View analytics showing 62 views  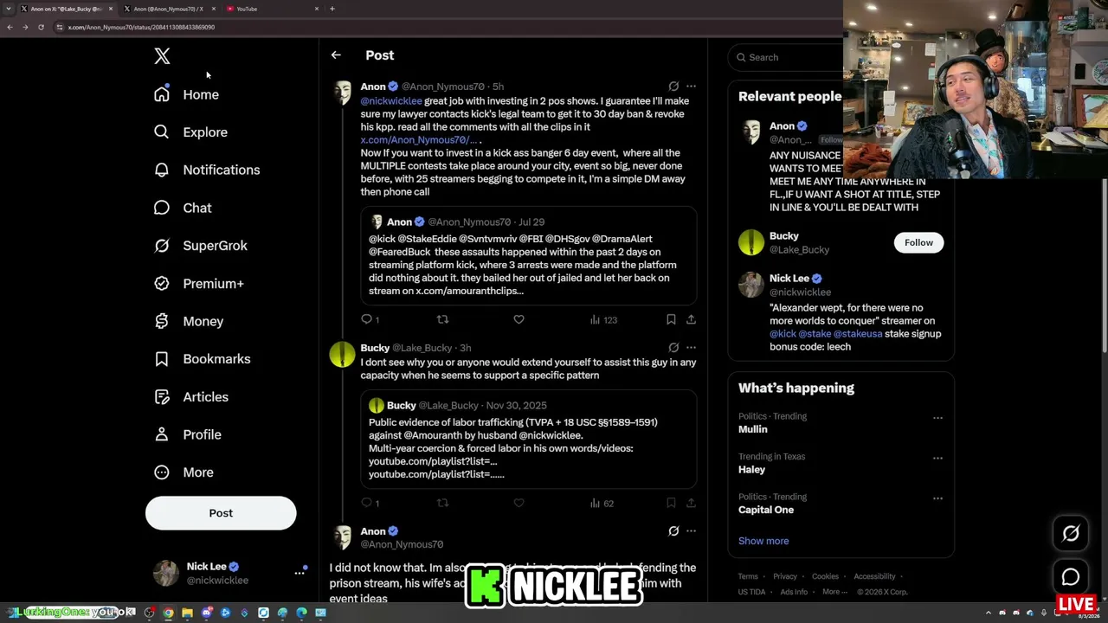pos(602,503)
